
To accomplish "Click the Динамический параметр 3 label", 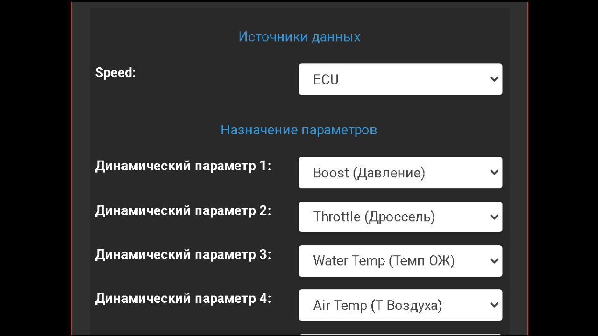I will click(183, 255).
